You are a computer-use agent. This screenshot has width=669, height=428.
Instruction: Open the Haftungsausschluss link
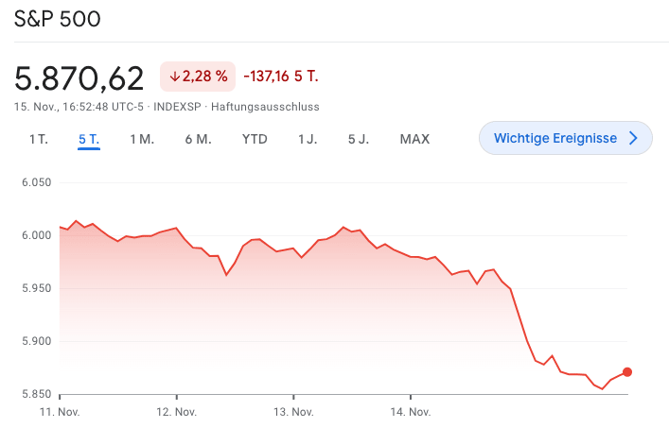[265, 107]
